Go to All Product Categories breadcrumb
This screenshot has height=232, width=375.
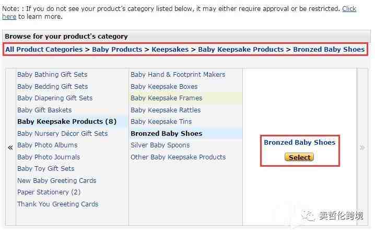44,50
